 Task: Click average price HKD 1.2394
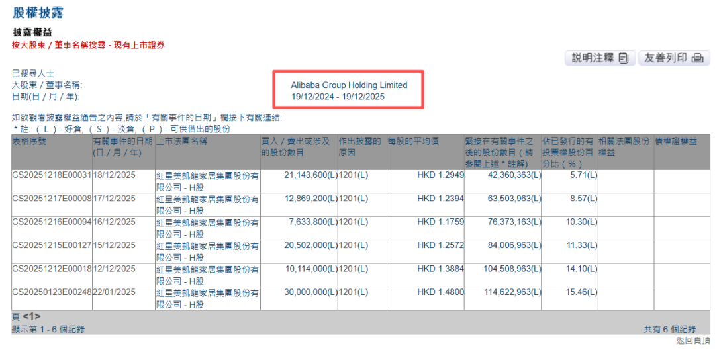(x=440, y=199)
